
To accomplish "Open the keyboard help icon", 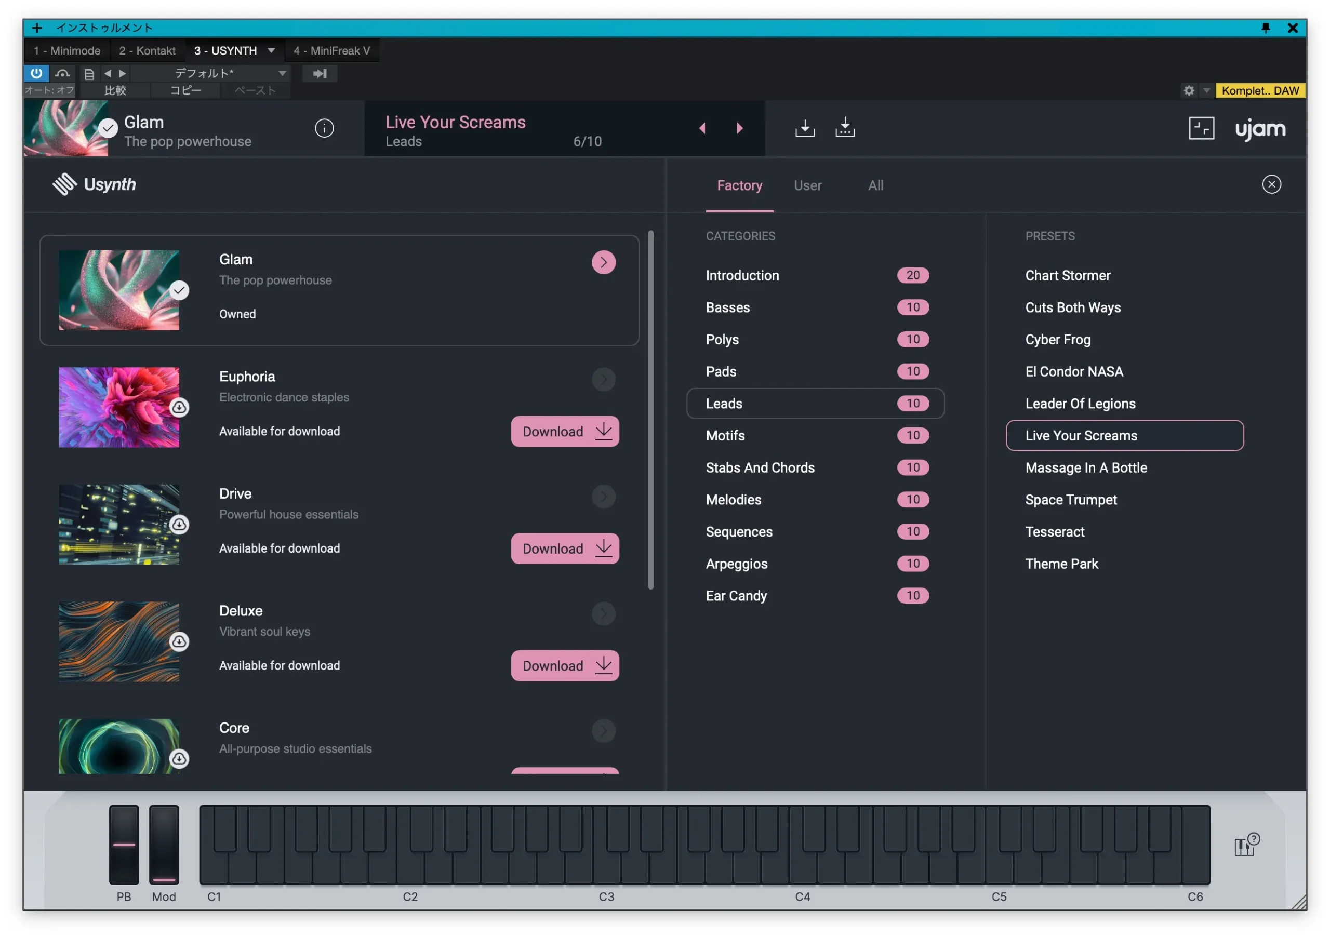I will (1245, 846).
